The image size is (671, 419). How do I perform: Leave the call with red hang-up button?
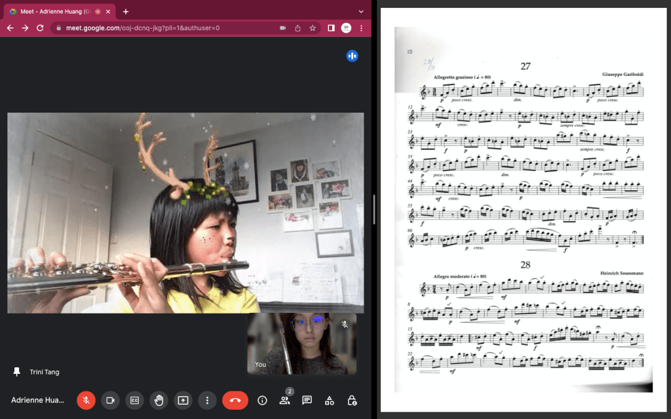[x=235, y=400]
